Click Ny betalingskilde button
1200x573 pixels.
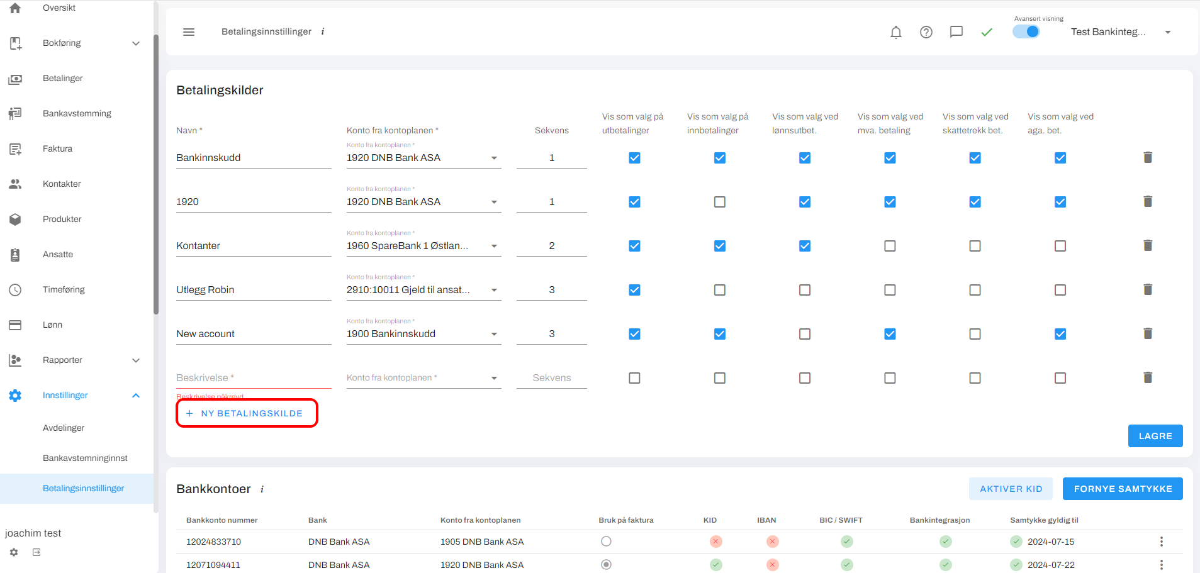coord(247,413)
